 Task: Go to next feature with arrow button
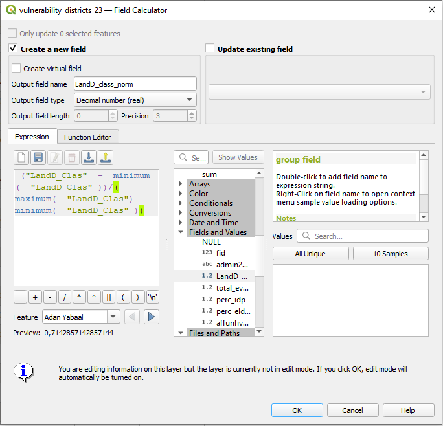pos(152,317)
